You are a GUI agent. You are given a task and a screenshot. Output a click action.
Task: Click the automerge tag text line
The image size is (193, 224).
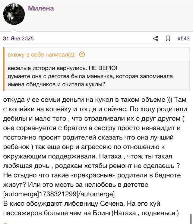[59, 194]
